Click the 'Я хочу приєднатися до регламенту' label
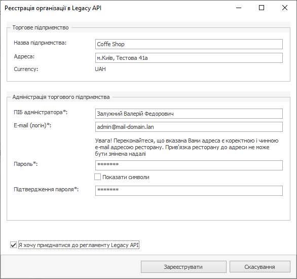 click(79, 245)
